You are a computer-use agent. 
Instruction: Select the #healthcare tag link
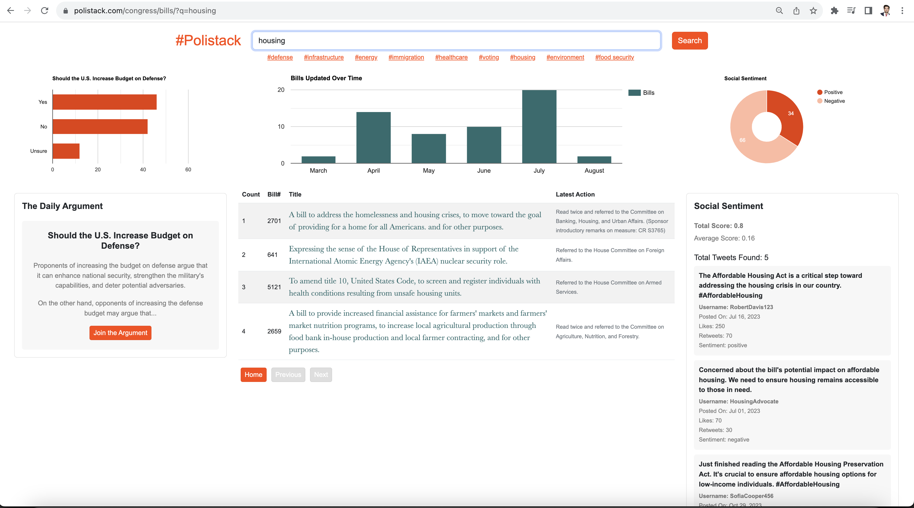(451, 57)
